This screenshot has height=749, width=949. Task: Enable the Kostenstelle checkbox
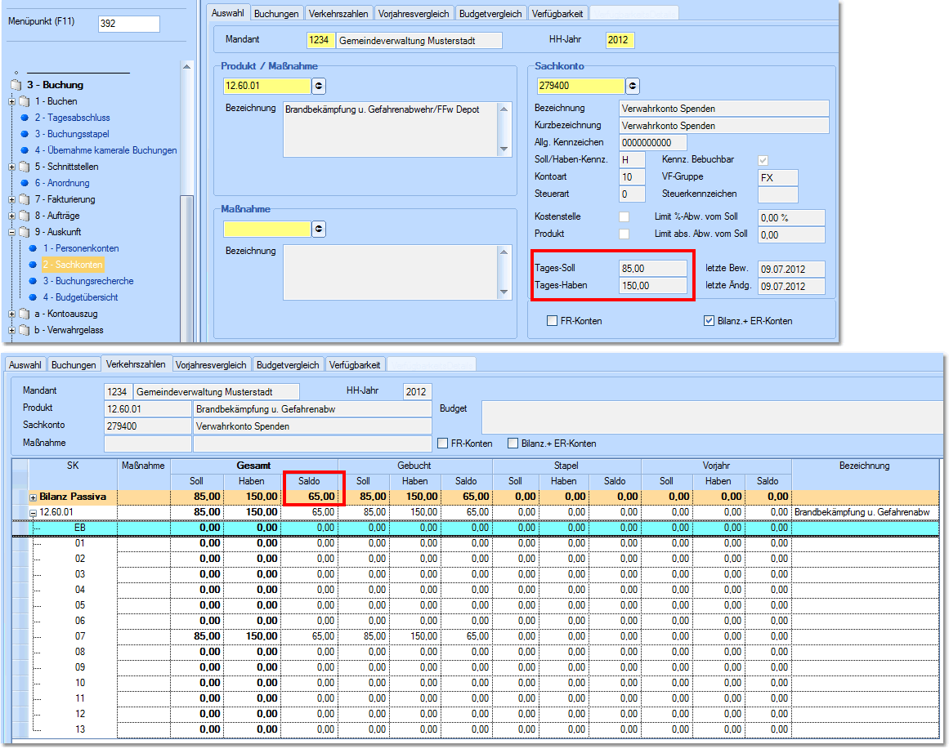624,217
